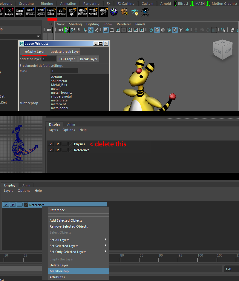Run the Import Reference shelf tool
This screenshot has height=281, width=239.
point(30,12)
